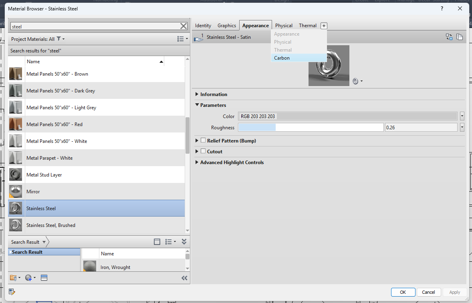Expand the Information section
The height and width of the screenshot is (303, 472).
tap(197, 94)
